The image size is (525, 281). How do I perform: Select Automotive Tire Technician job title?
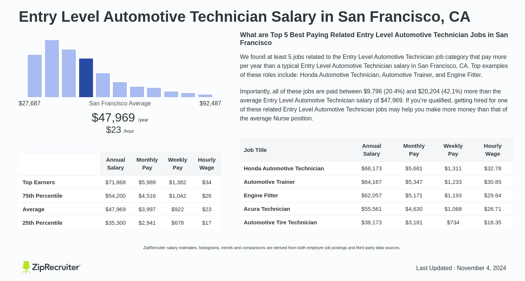pyautogui.click(x=280, y=222)
